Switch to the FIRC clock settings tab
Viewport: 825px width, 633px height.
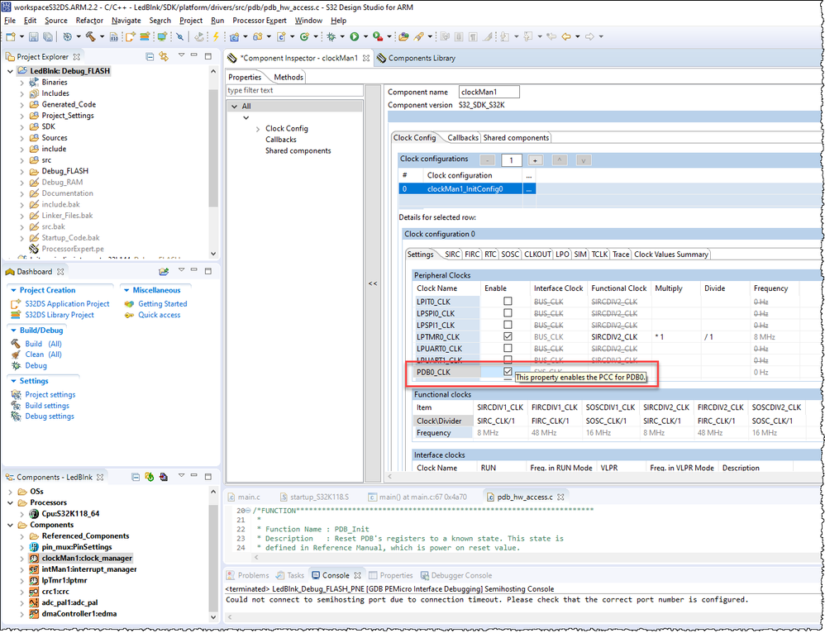click(x=472, y=255)
